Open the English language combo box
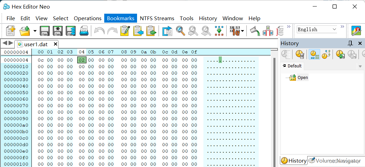This screenshot has height=167, width=365. click(x=317, y=29)
